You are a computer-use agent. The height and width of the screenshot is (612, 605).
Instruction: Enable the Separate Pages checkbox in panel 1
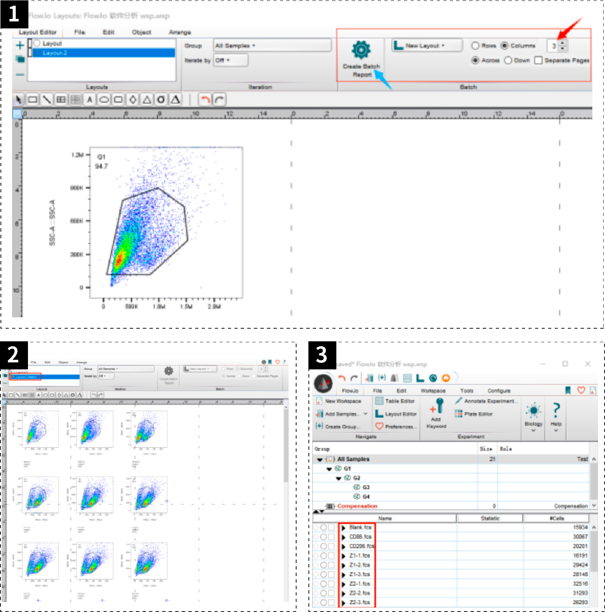(539, 60)
